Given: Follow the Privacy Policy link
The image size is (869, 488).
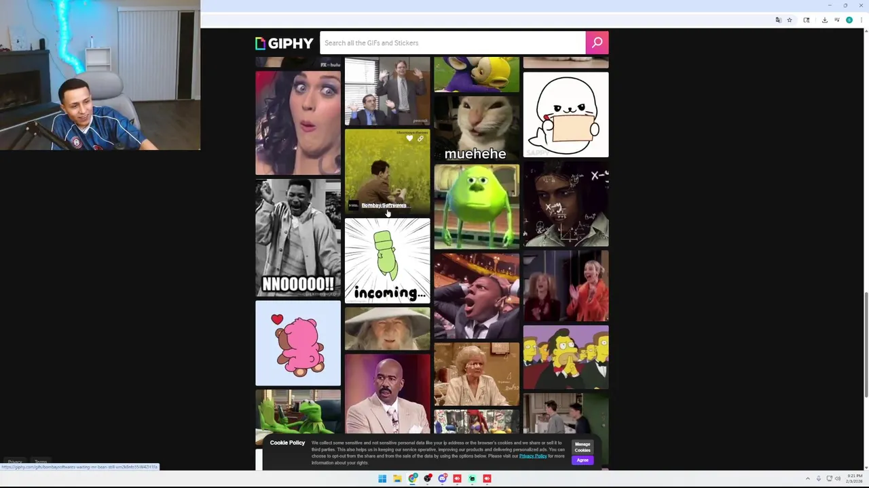Looking at the screenshot, I should coord(533,456).
